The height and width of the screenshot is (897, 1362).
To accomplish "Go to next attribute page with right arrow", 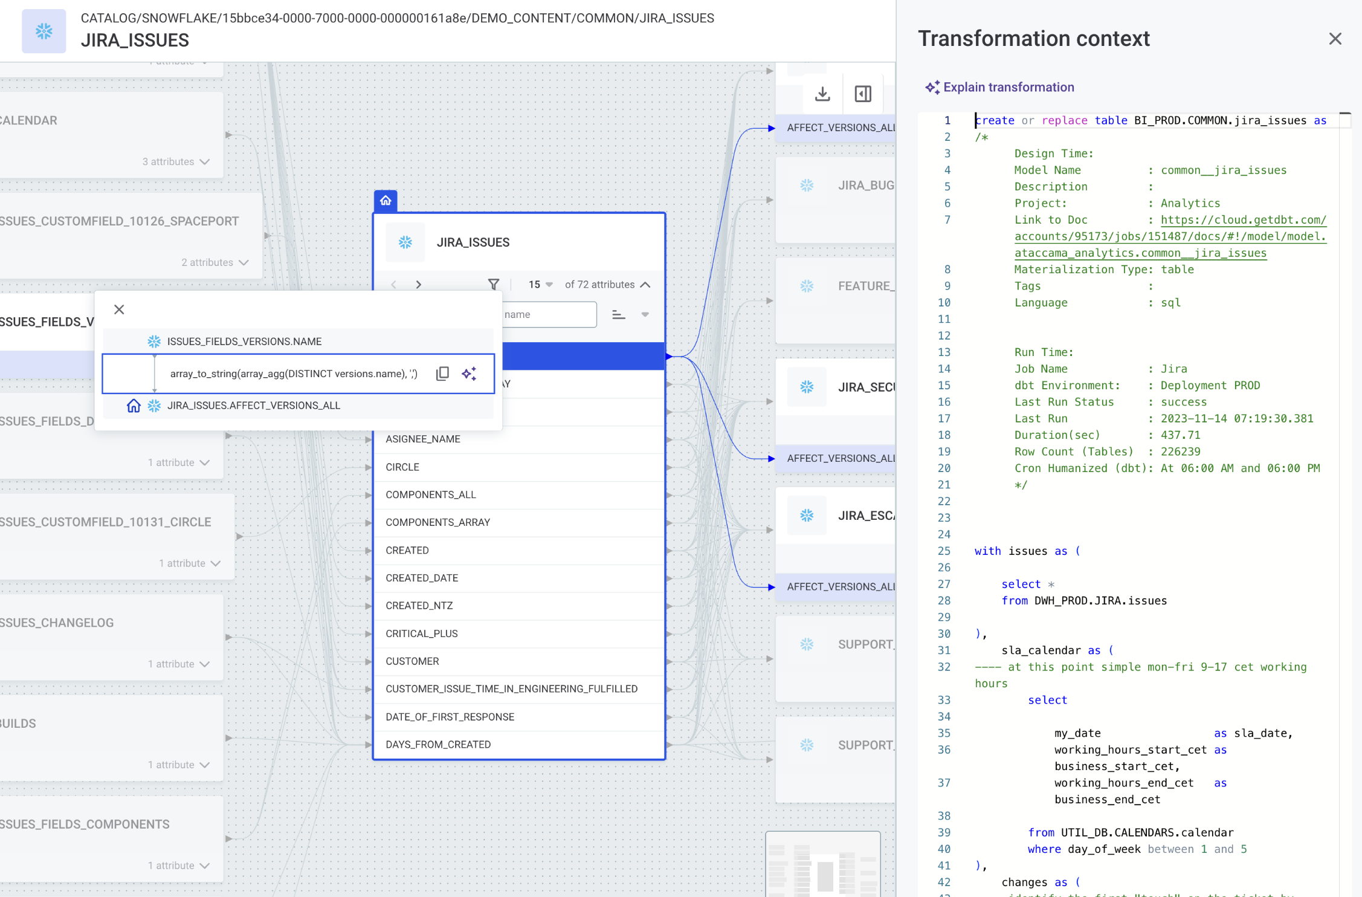I will point(419,284).
